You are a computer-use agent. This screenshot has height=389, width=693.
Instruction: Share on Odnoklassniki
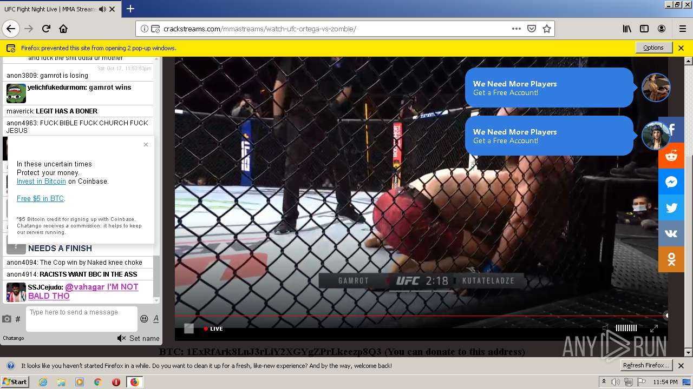[671, 260]
